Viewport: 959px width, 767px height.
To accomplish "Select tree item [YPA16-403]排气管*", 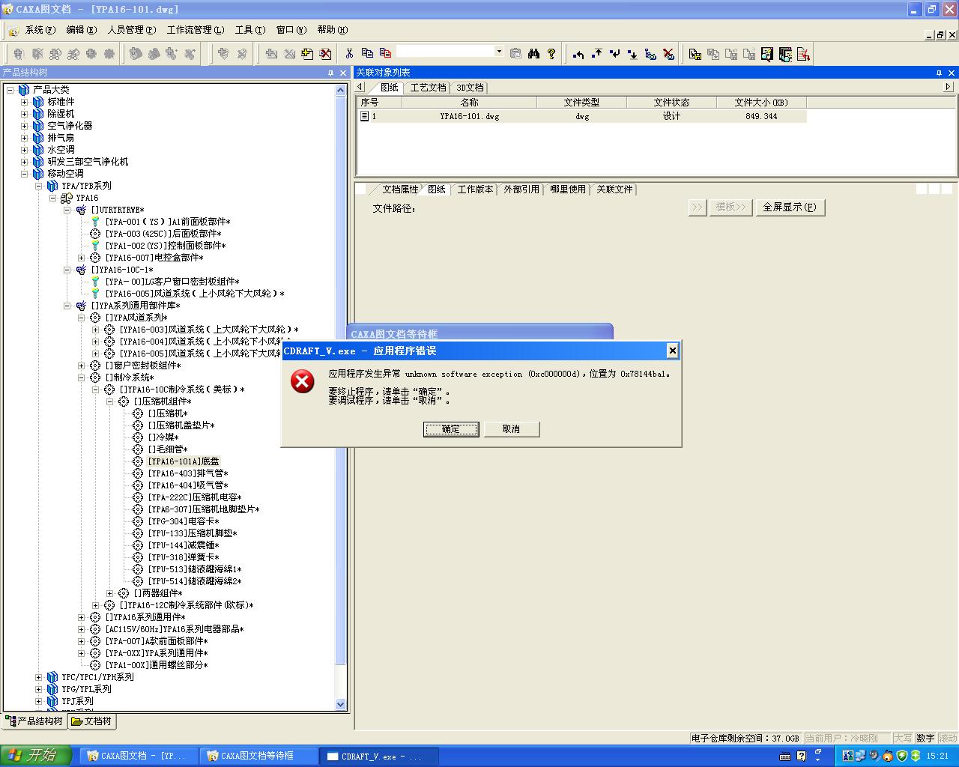I will (x=188, y=473).
